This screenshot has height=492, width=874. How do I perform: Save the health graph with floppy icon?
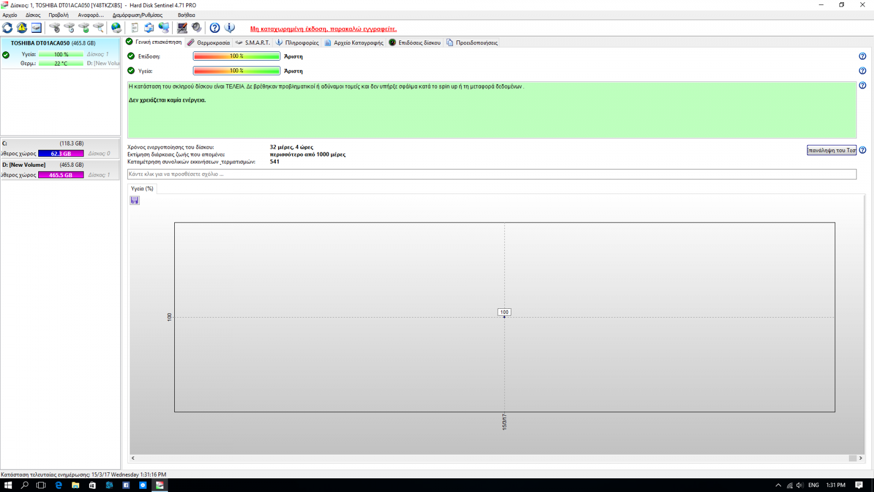tap(134, 201)
